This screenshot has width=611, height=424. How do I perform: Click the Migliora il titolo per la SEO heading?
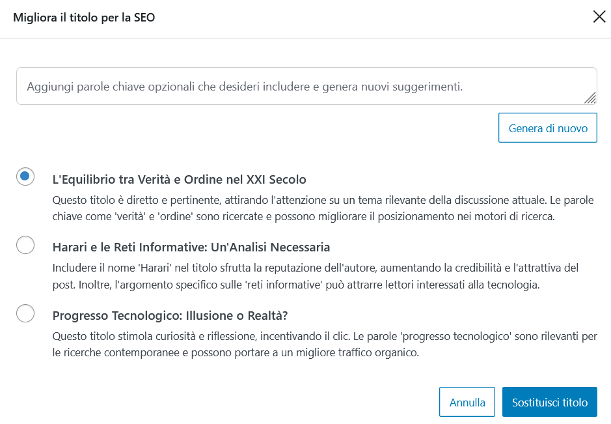(84, 18)
